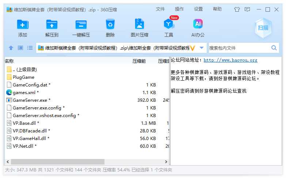
Task: Open the 文件 menu
Action: (160, 9)
